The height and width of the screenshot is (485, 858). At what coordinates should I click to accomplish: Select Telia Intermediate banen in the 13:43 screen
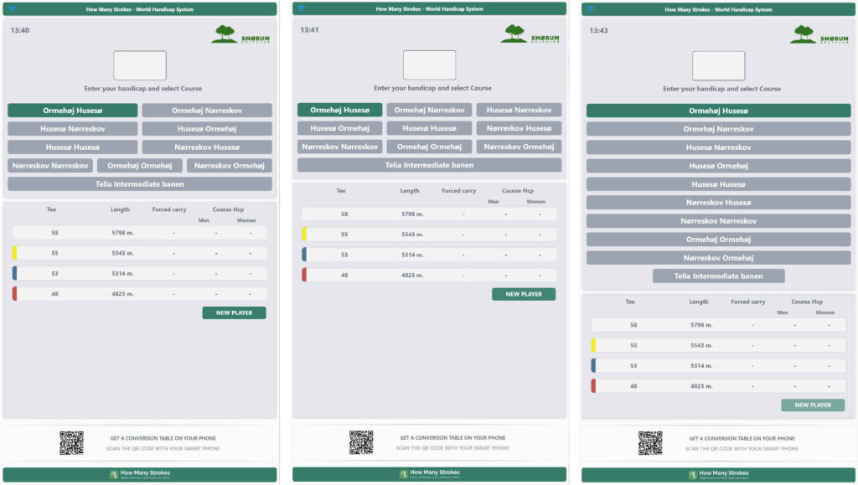[718, 276]
